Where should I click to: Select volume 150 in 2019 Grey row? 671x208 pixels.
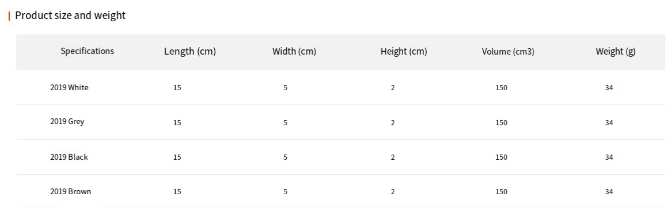[x=501, y=123]
